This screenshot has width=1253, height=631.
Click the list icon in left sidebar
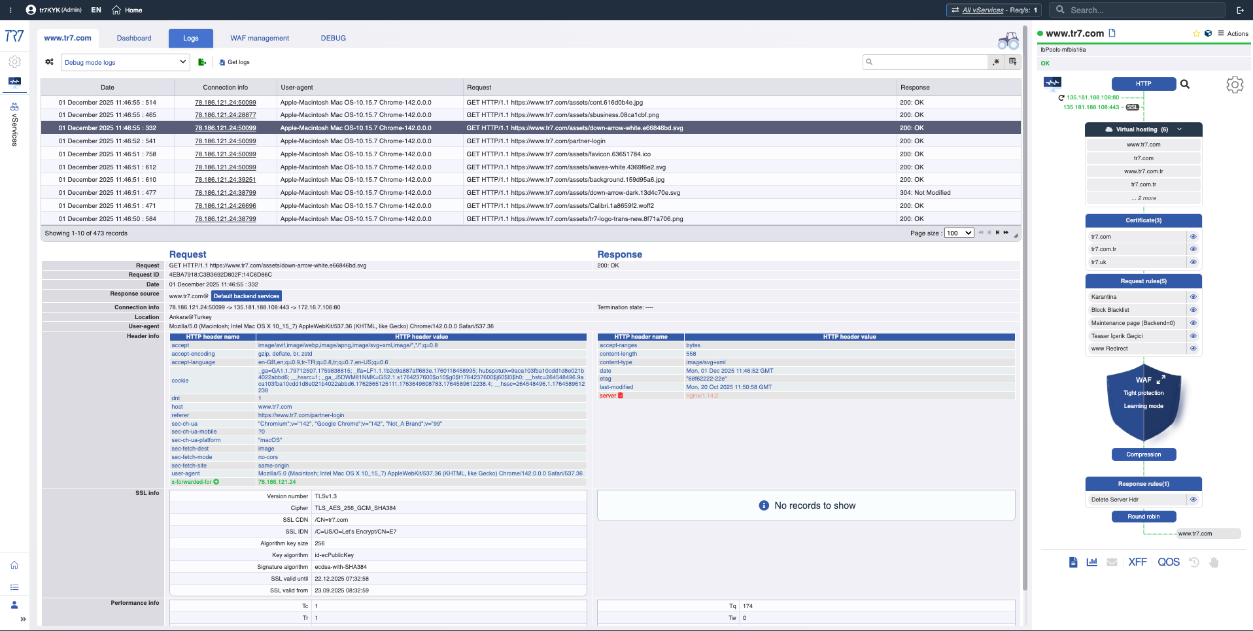[x=14, y=587]
